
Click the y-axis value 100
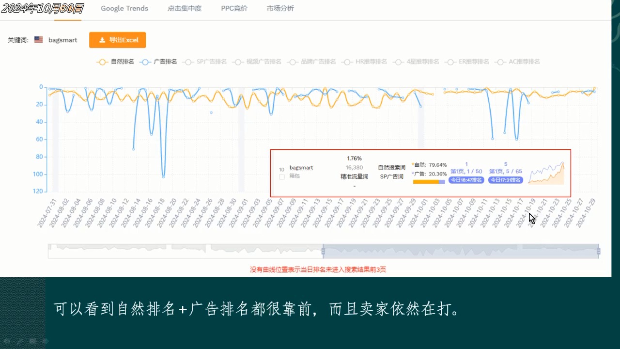point(38,174)
